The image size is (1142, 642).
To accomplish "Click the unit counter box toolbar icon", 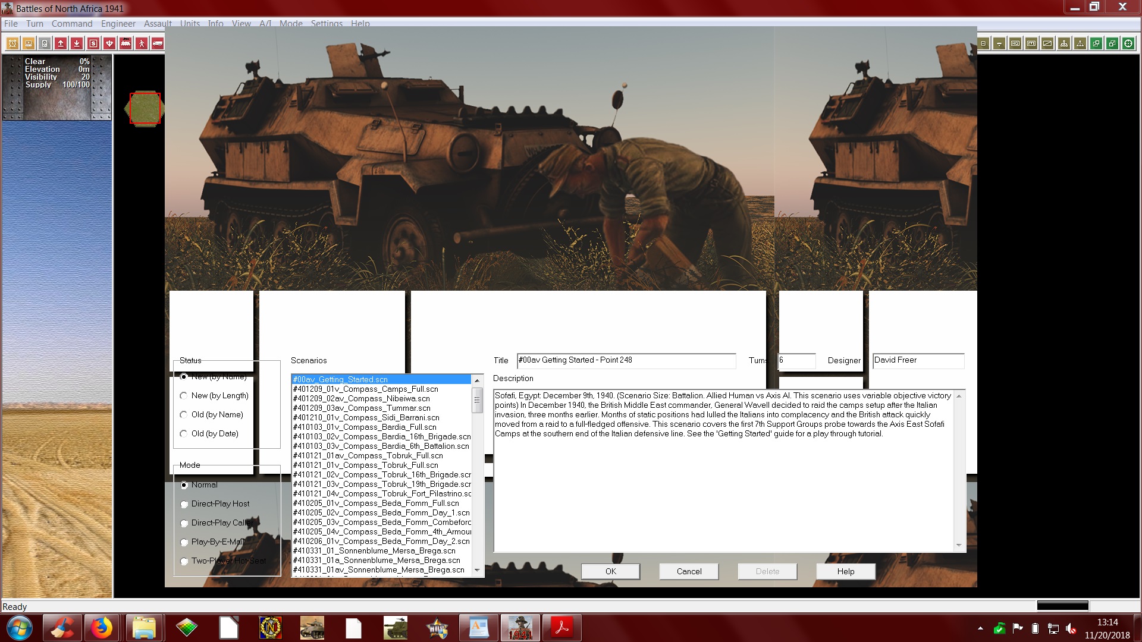I will [1031, 43].
